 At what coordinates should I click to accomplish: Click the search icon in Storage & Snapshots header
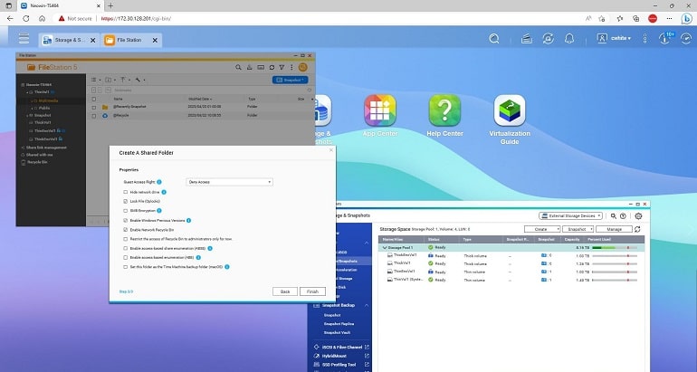[614, 216]
